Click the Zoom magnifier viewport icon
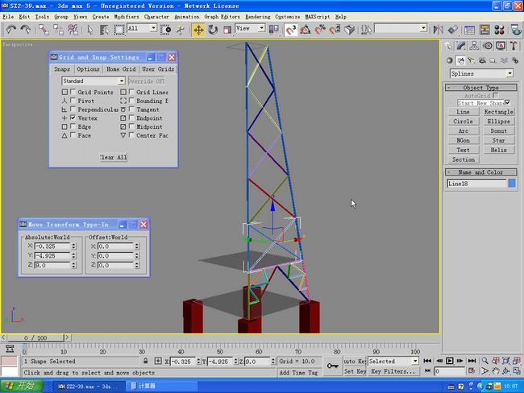The width and height of the screenshot is (524, 393). pyautogui.click(x=484, y=361)
